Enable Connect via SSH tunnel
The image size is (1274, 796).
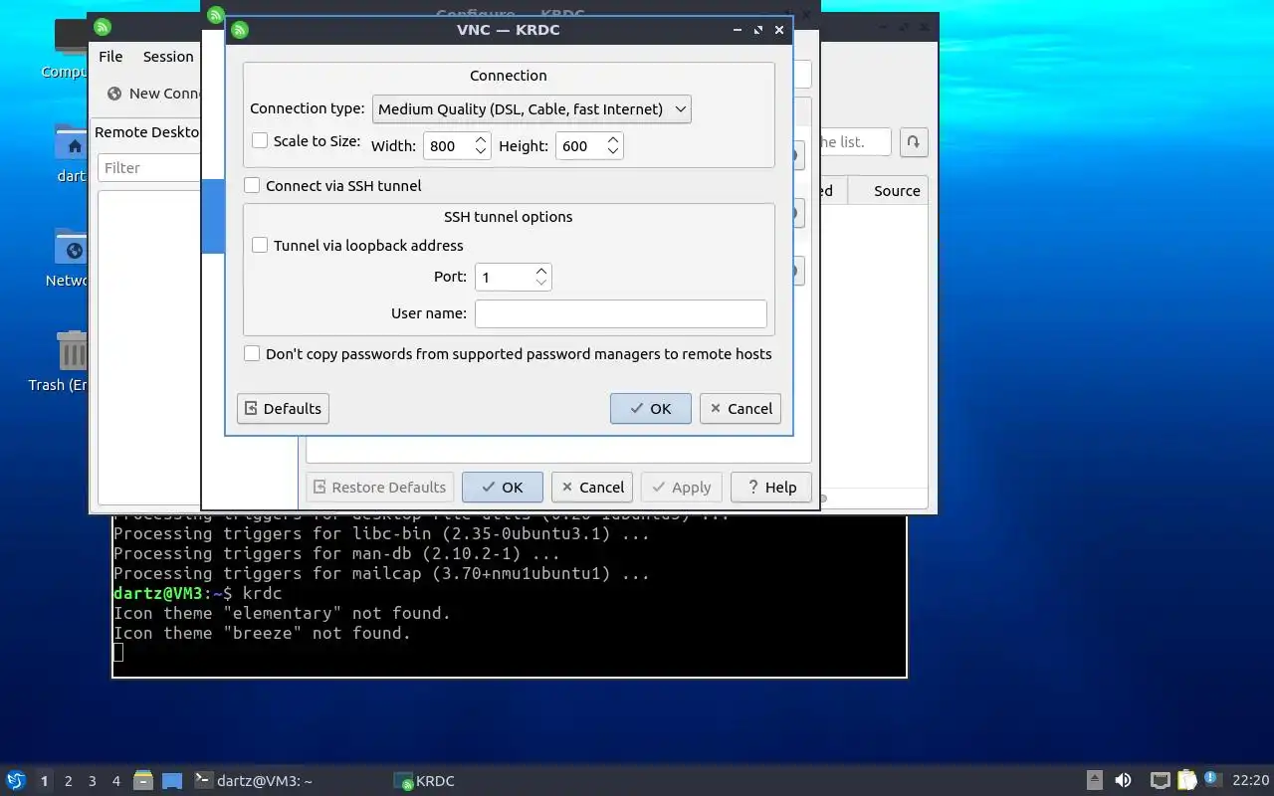[252, 185]
